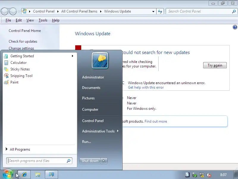Open the recent pages dropdown arrow

[19, 11]
